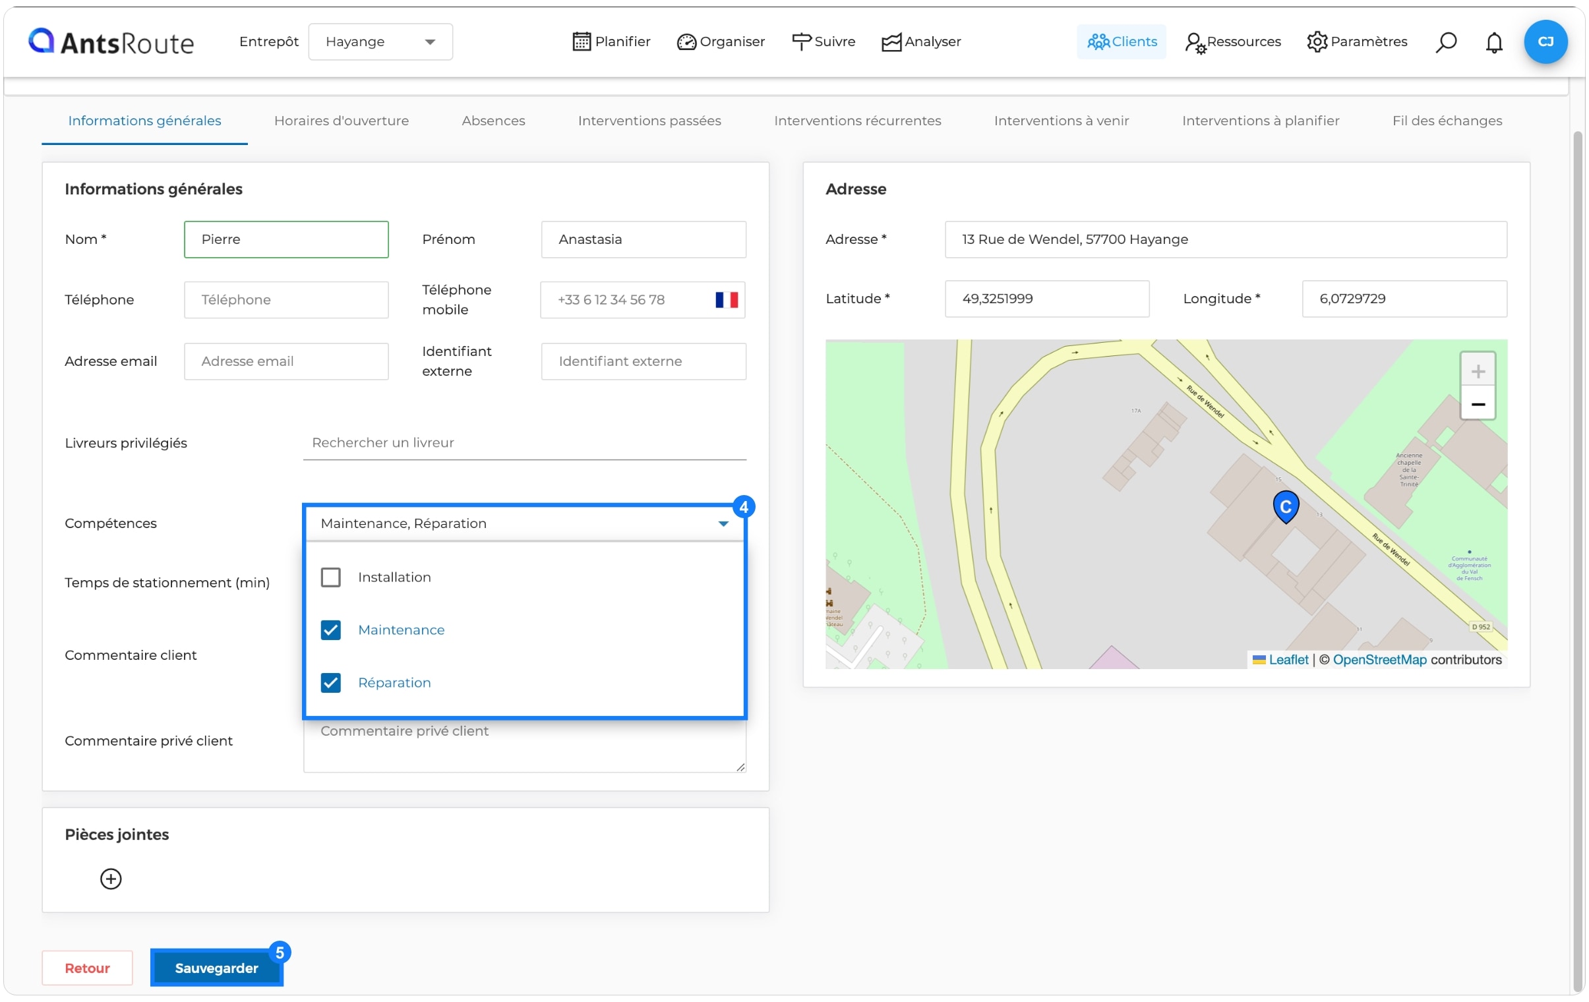This screenshot has height=1002, width=1589.
Task: Uncheck the Réparation checkbox
Action: point(330,683)
